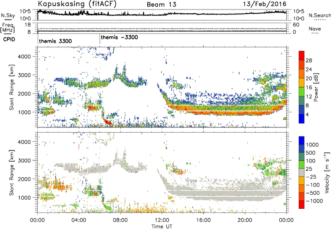Click the "-500" tick on Velocity color bar
Viewport: 331px width, 229px height.
coord(313,193)
